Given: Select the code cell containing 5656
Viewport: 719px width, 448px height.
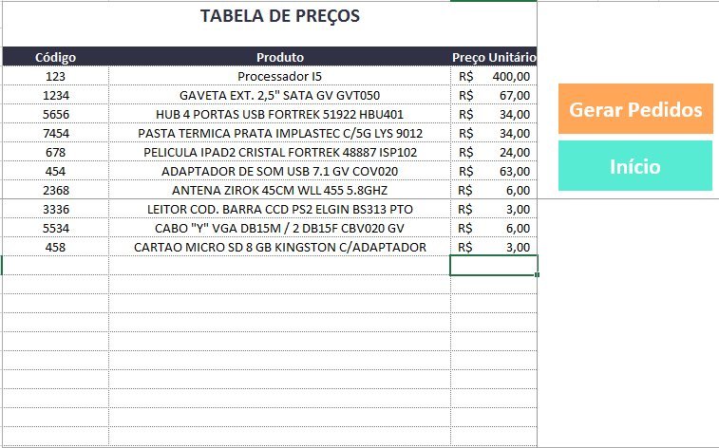Looking at the screenshot, I should click(x=55, y=114).
